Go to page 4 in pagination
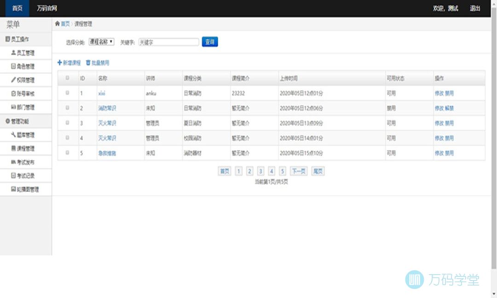The image size is (497, 298). click(x=272, y=172)
